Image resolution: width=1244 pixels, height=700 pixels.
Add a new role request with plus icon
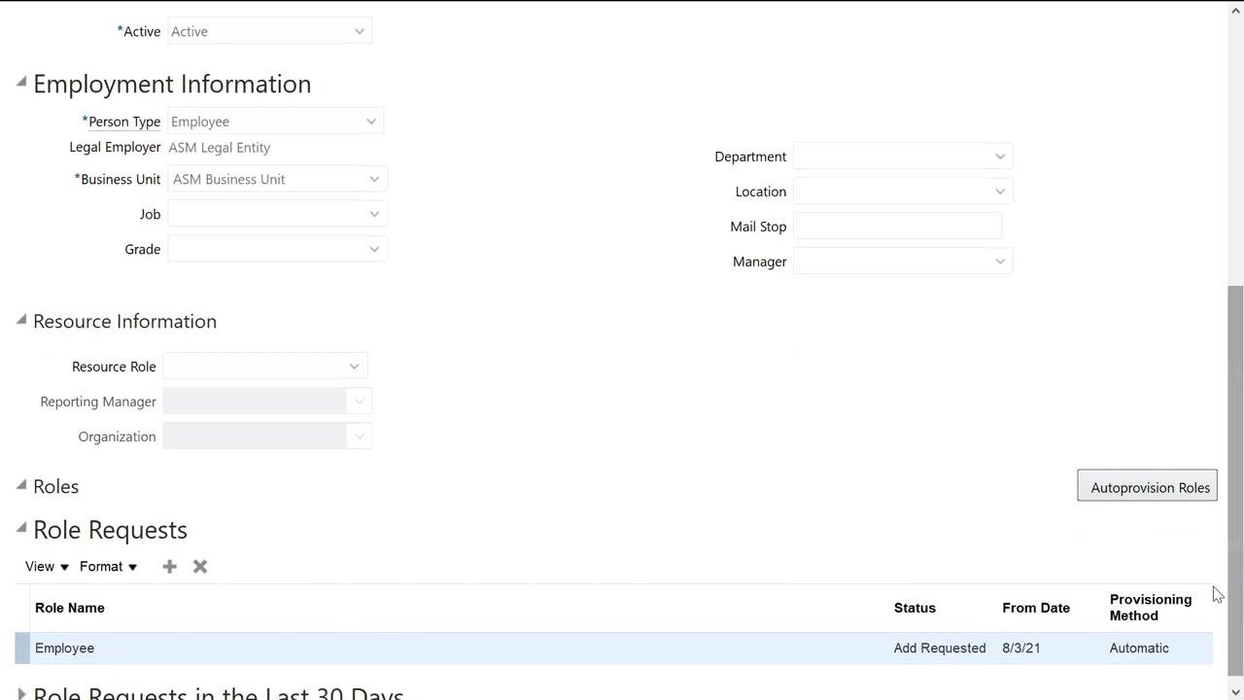pyautogui.click(x=169, y=567)
